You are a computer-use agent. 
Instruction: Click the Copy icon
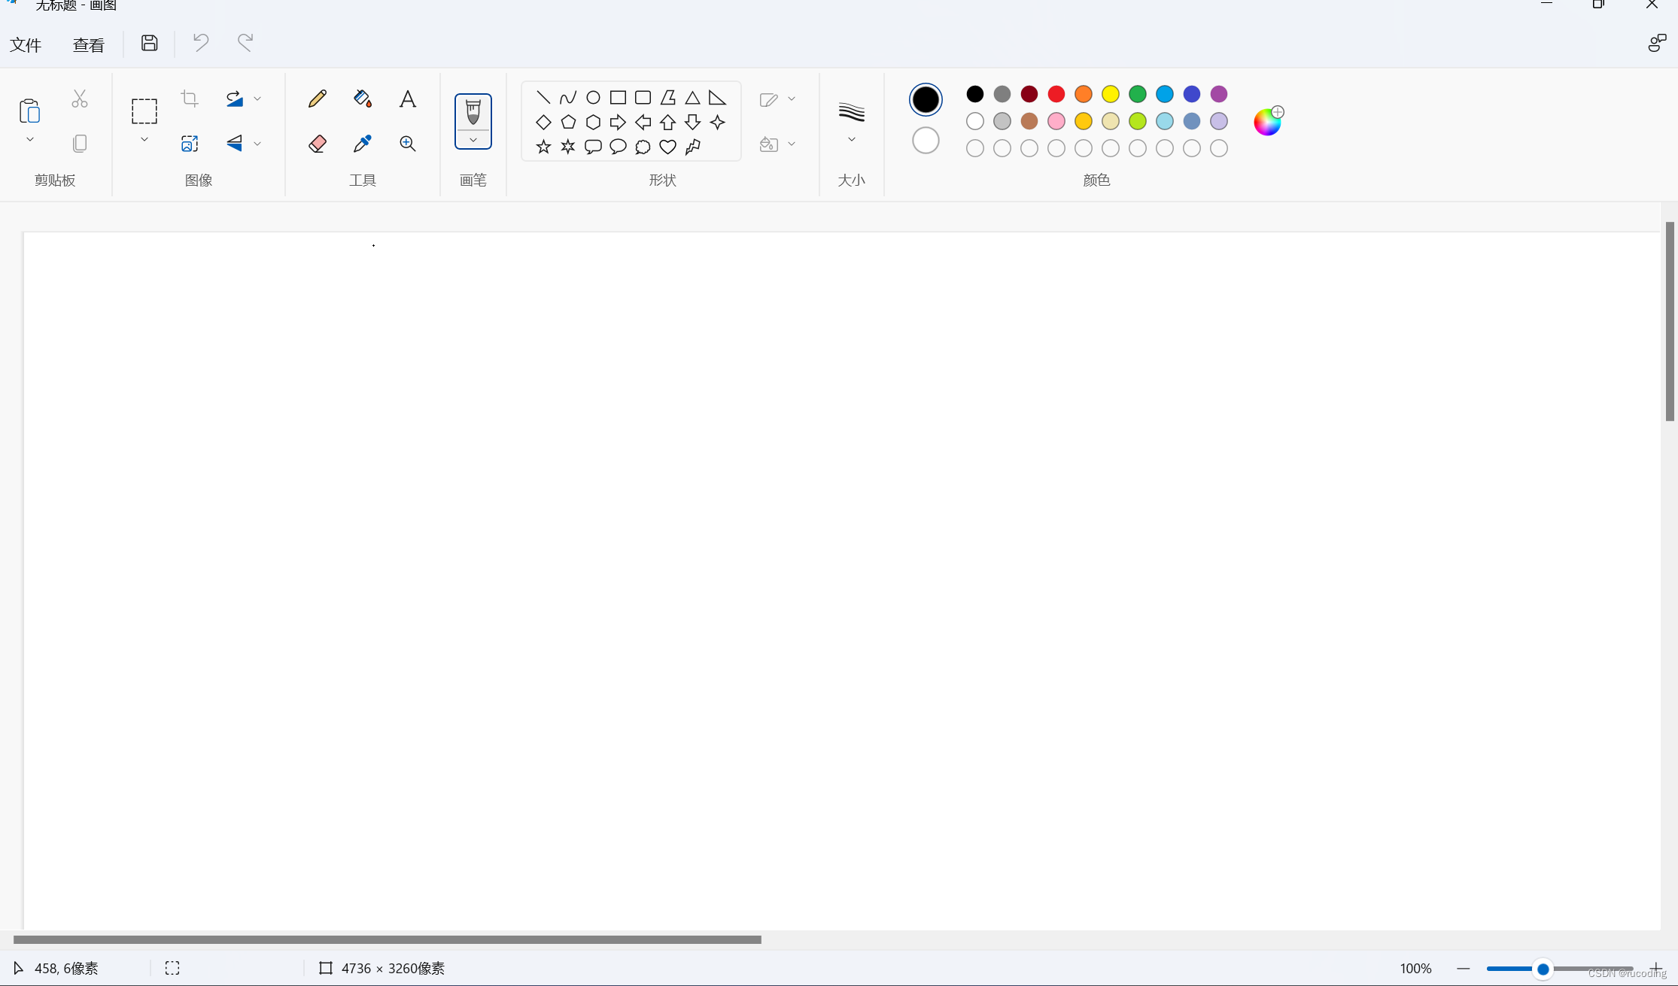coord(80,144)
